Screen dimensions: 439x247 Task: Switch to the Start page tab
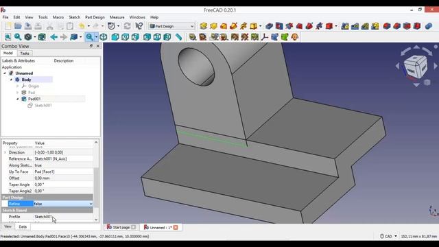(x=121, y=227)
